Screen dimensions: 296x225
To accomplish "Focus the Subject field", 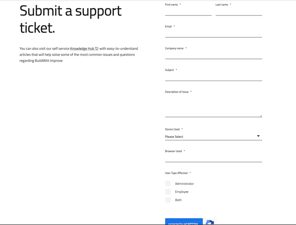I will (213, 77).
